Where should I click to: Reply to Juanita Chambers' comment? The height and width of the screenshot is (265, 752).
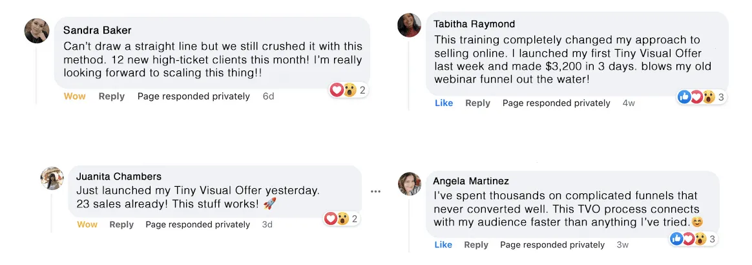(x=121, y=225)
